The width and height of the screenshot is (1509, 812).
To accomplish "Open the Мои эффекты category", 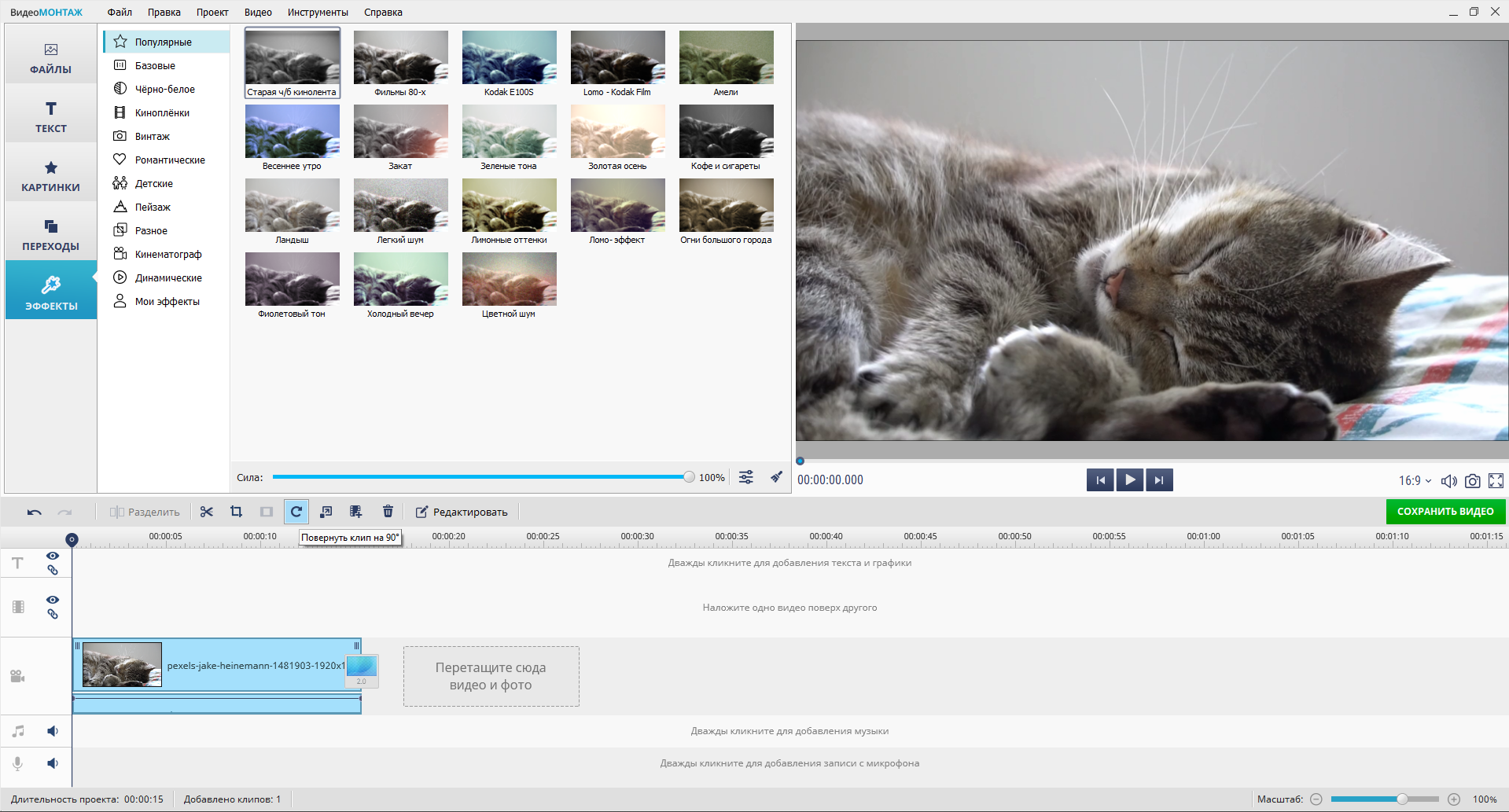I will (166, 301).
